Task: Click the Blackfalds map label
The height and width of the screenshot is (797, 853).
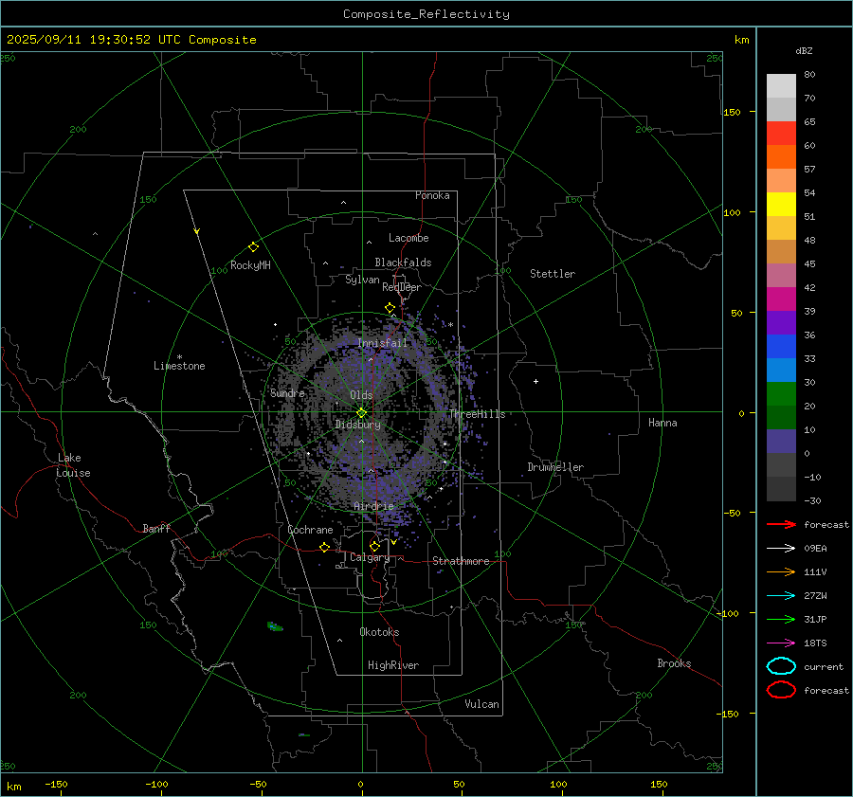Action: pyautogui.click(x=403, y=263)
